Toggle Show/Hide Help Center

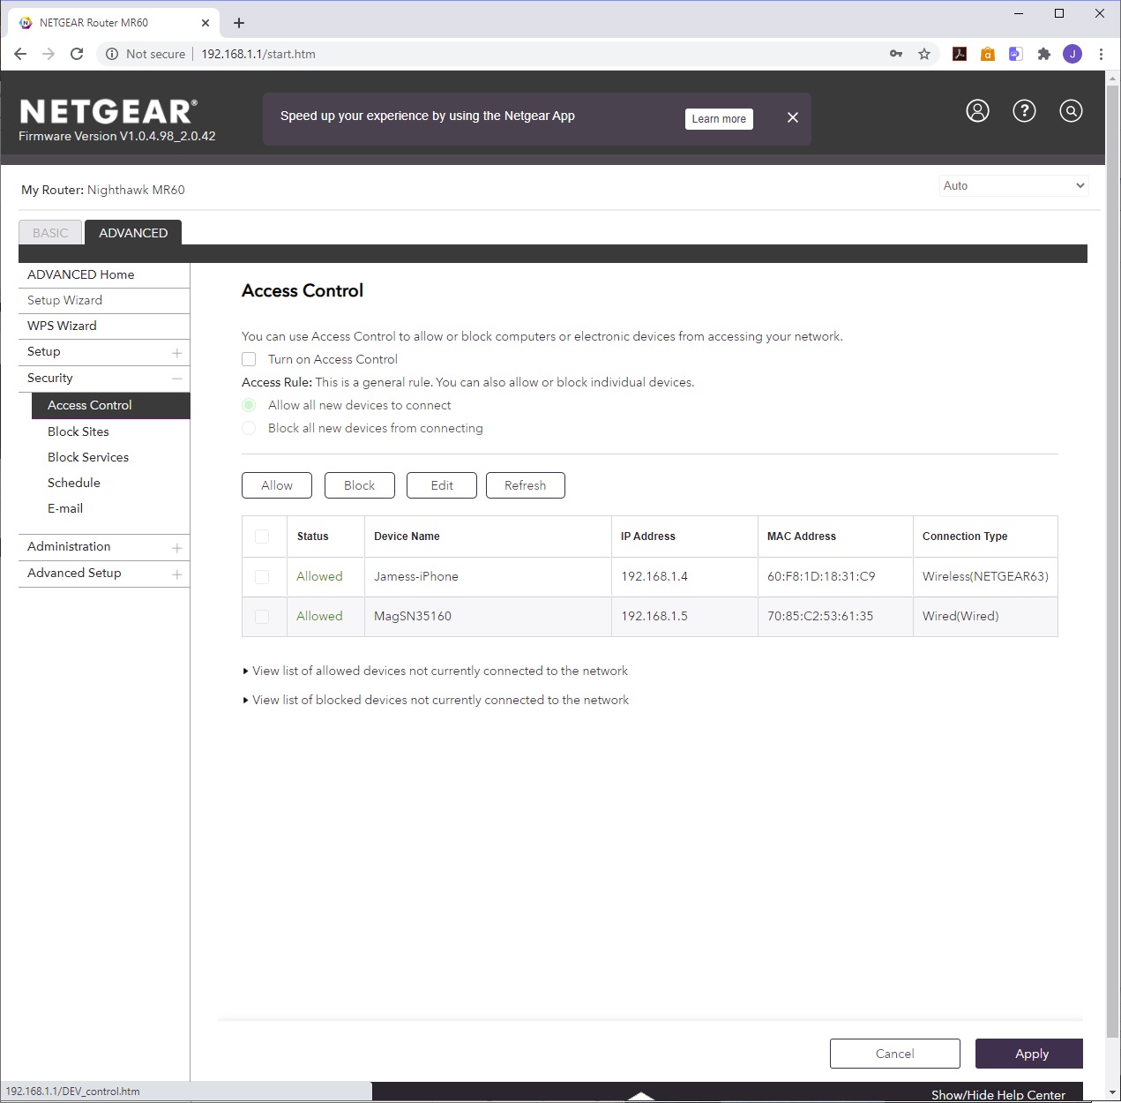998,1095
